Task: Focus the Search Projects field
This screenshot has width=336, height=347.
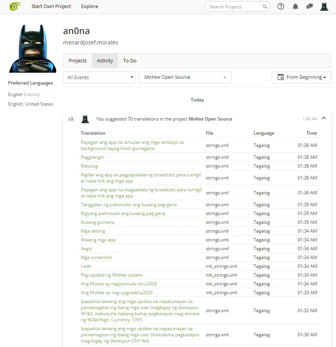Action: pyautogui.click(x=237, y=7)
